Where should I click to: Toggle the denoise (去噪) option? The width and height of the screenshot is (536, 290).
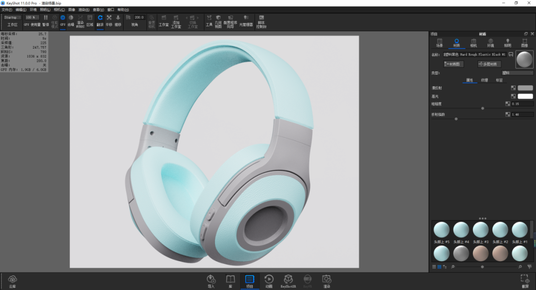[71, 21]
